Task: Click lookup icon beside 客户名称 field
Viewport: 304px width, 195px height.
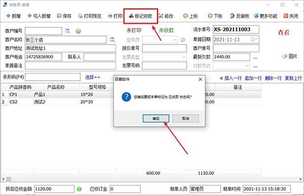Action: coord(112,40)
